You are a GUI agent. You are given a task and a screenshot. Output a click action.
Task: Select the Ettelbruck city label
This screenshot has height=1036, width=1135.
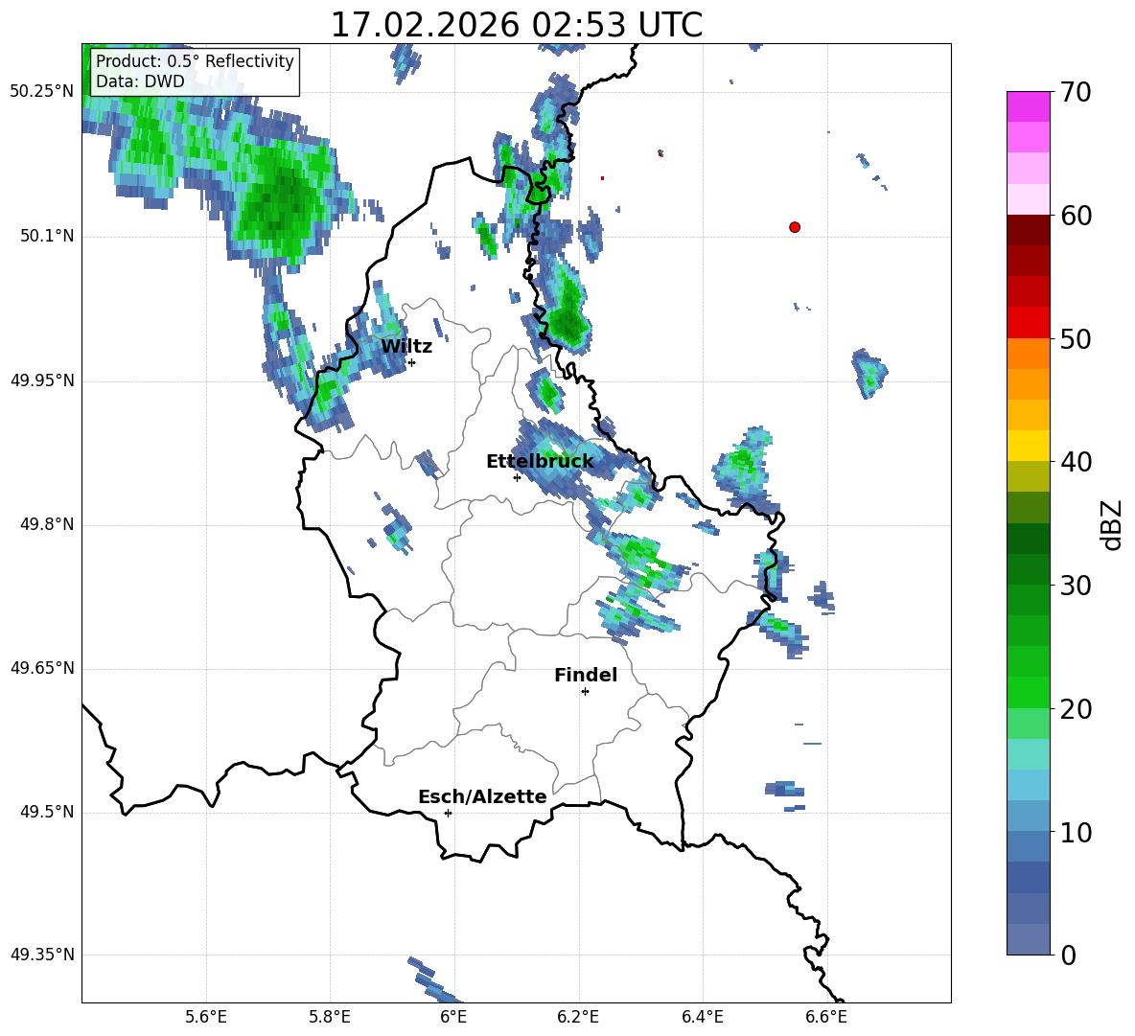(x=540, y=462)
